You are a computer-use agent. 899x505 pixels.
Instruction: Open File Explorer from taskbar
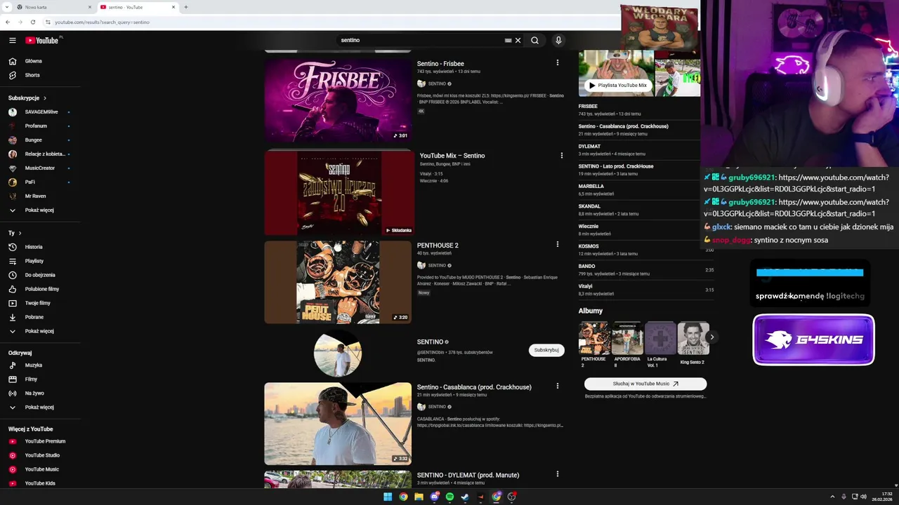(419, 497)
